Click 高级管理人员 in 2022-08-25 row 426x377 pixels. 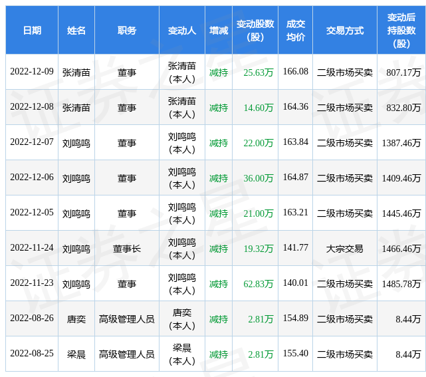click(x=127, y=354)
